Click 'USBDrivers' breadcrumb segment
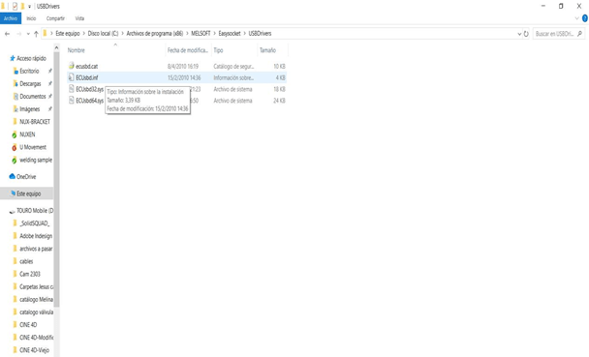Screen dimensions: 589x357 coord(260,33)
